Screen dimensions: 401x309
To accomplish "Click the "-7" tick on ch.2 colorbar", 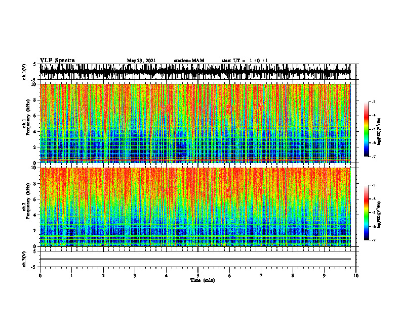I will pos(374,240).
